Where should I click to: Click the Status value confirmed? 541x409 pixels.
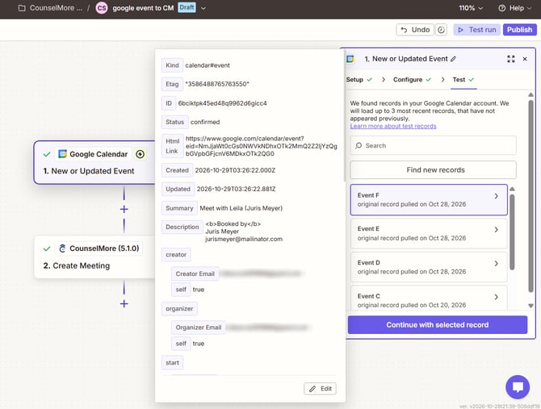(x=205, y=122)
